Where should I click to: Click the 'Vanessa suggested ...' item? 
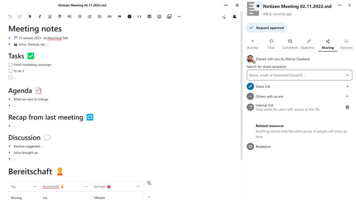tap(28, 146)
